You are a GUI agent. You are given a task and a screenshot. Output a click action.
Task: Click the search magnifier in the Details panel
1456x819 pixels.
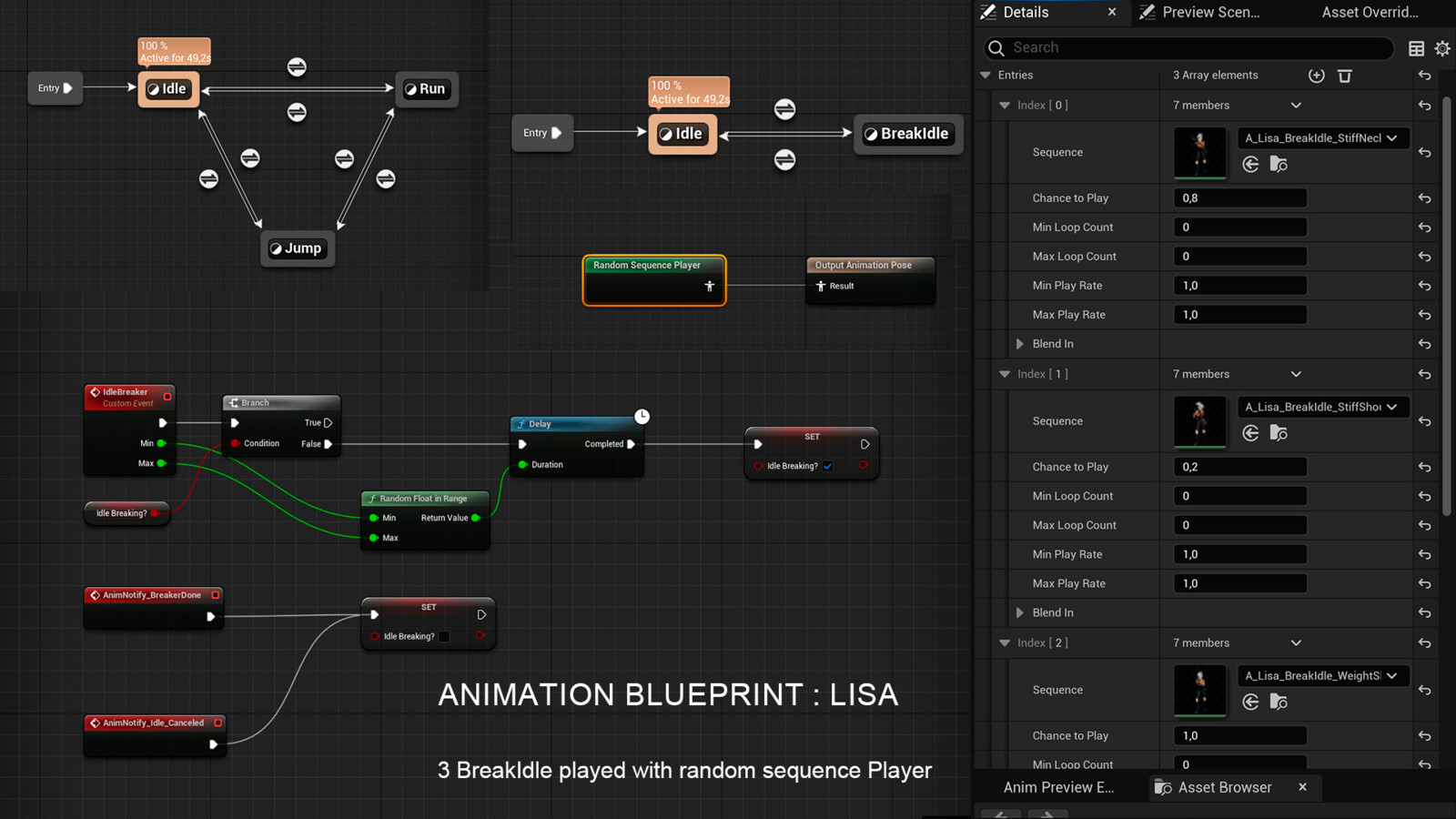[996, 47]
